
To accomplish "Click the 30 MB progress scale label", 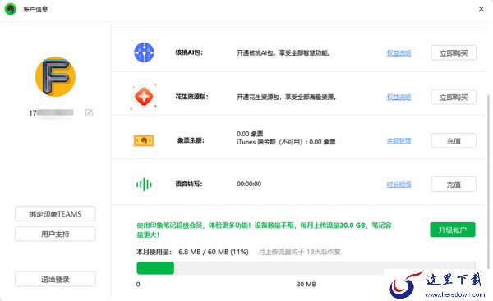I will pos(306,285).
